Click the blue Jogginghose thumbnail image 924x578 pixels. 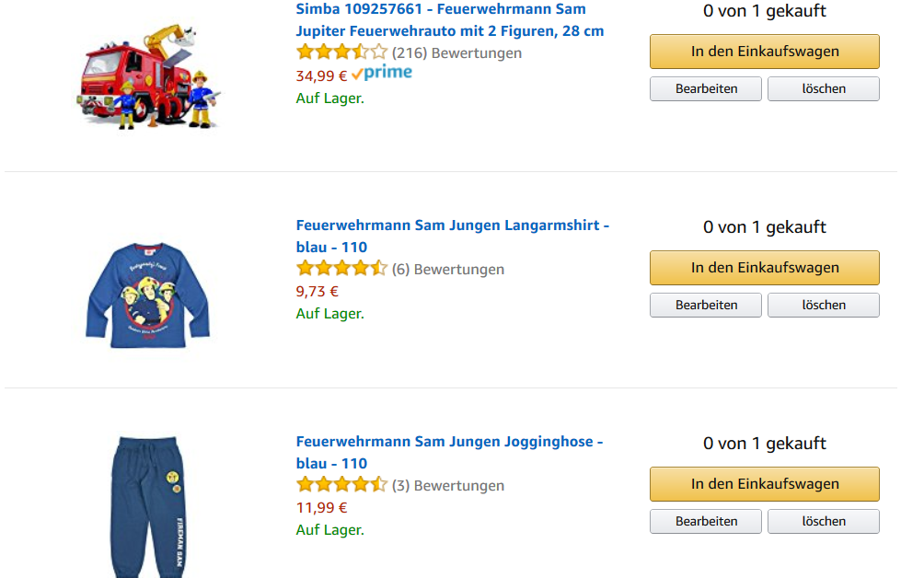pyautogui.click(x=148, y=507)
